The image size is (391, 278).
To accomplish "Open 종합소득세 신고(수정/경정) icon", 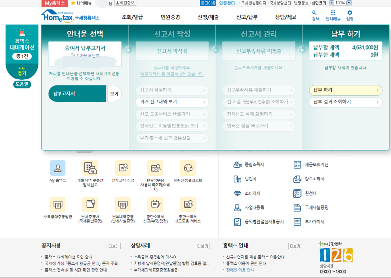I will coord(155,204).
